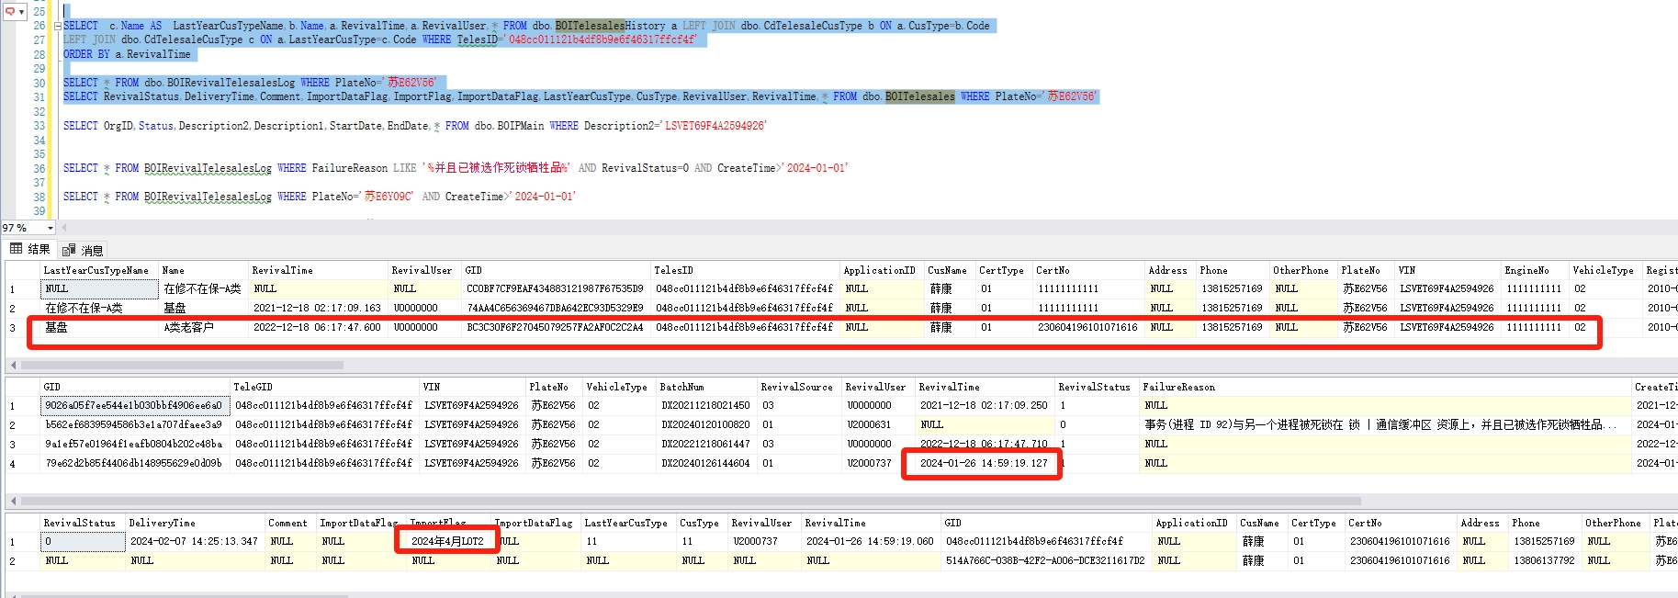Select row 3 header in the first grid
This screenshot has height=598, width=1678.
tap(13, 327)
